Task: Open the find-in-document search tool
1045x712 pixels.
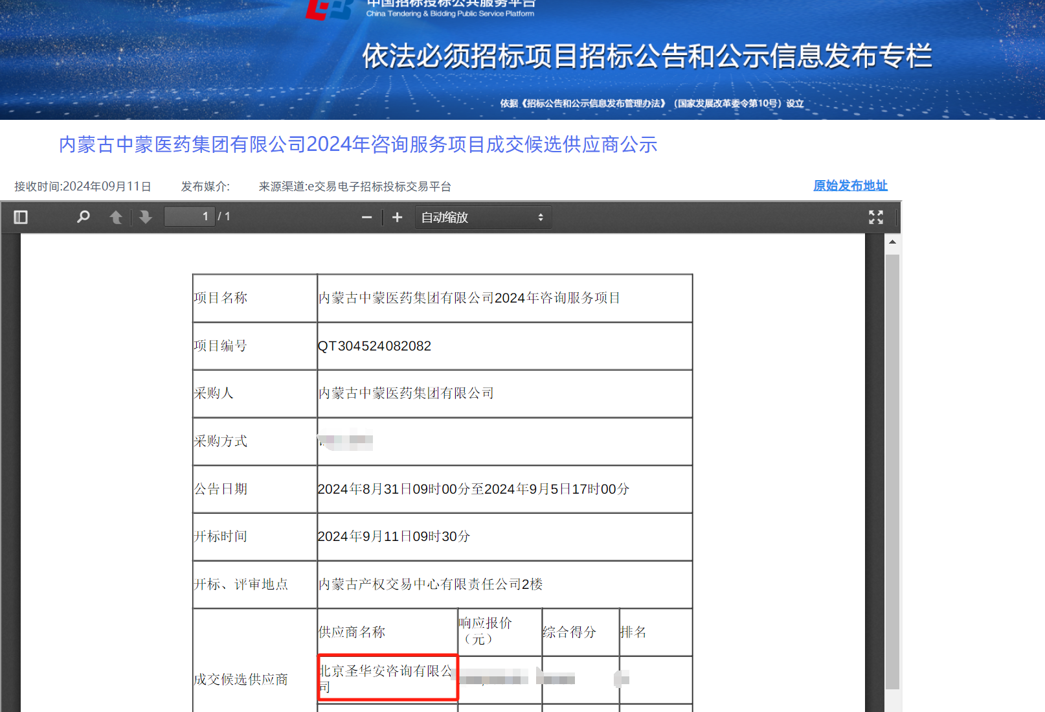Action: pos(83,217)
